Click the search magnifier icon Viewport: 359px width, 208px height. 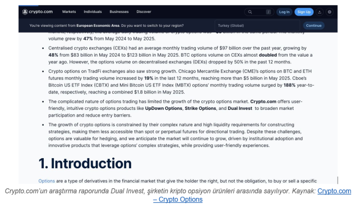[250, 12]
